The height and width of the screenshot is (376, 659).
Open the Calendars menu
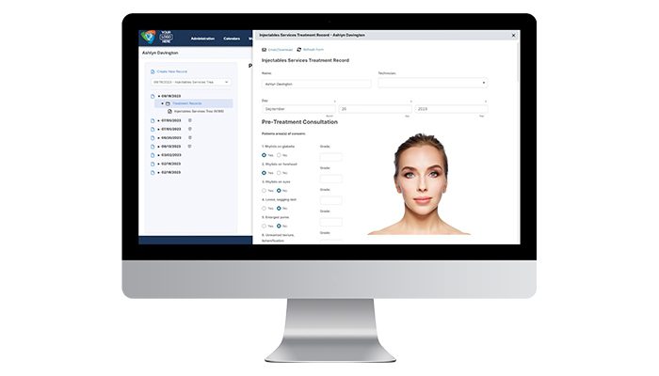[232, 39]
